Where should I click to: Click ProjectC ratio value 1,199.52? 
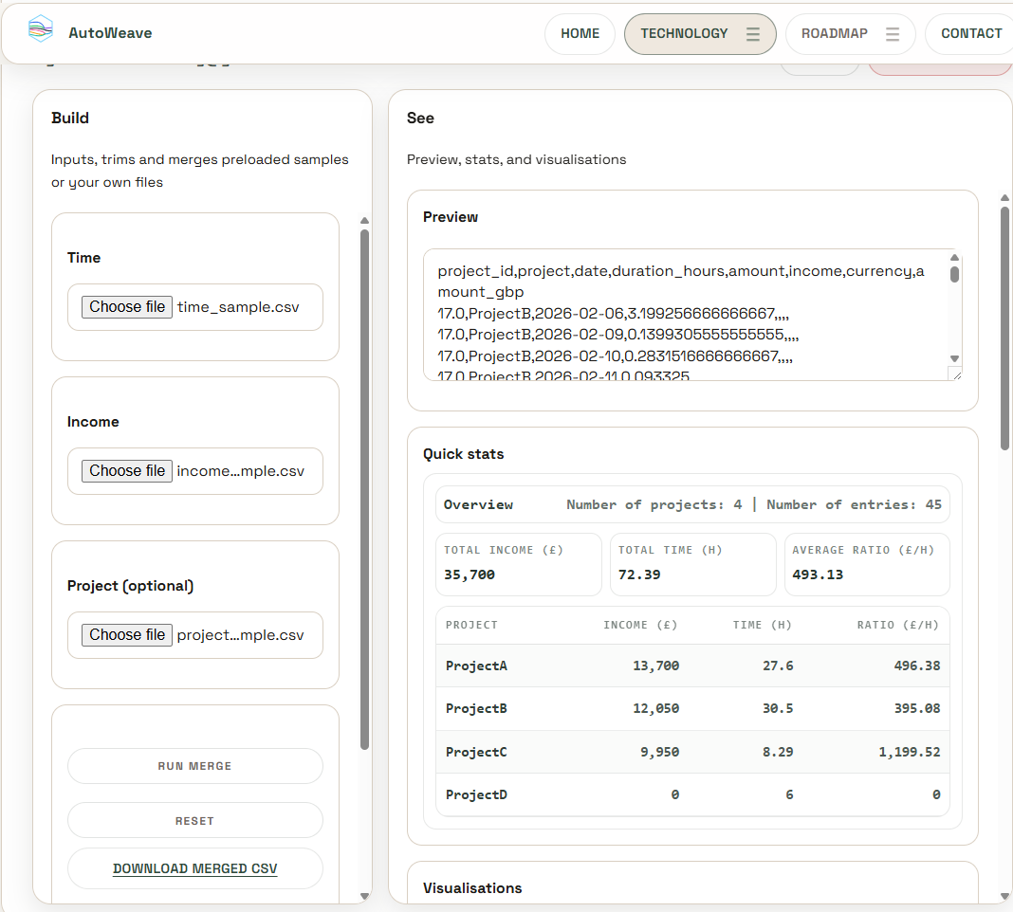click(909, 752)
